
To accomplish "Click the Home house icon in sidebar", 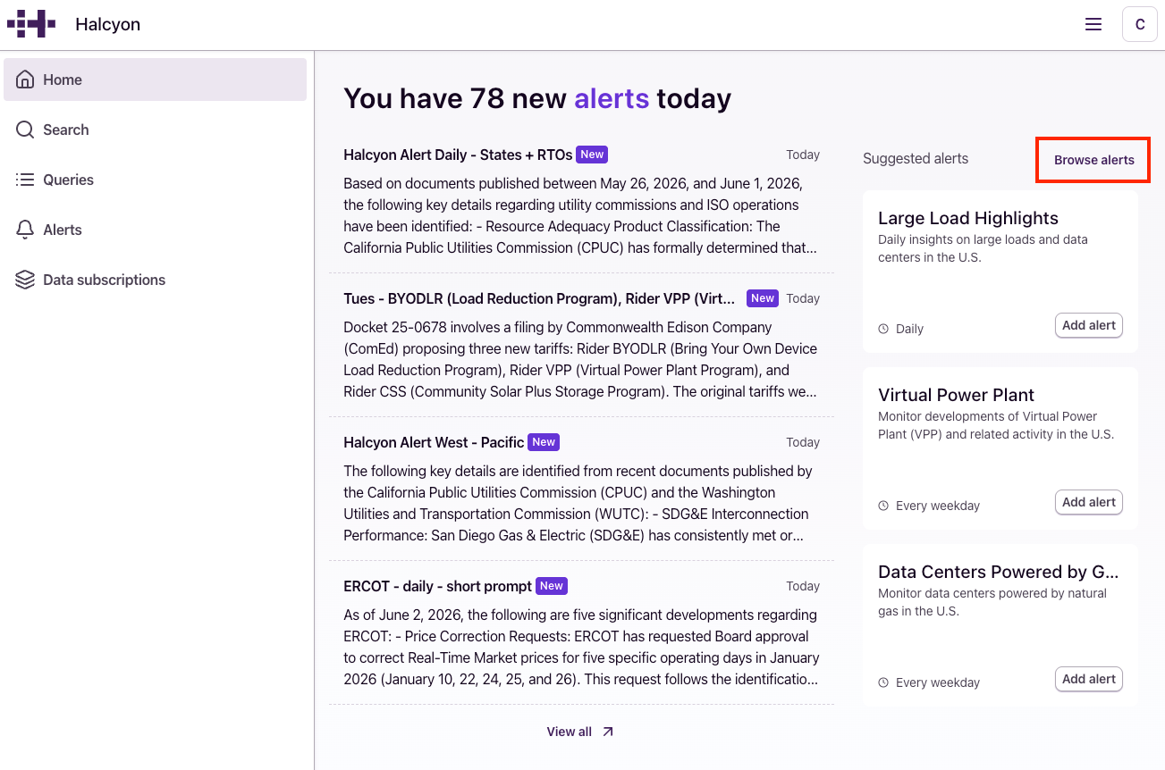I will click(x=25, y=80).
